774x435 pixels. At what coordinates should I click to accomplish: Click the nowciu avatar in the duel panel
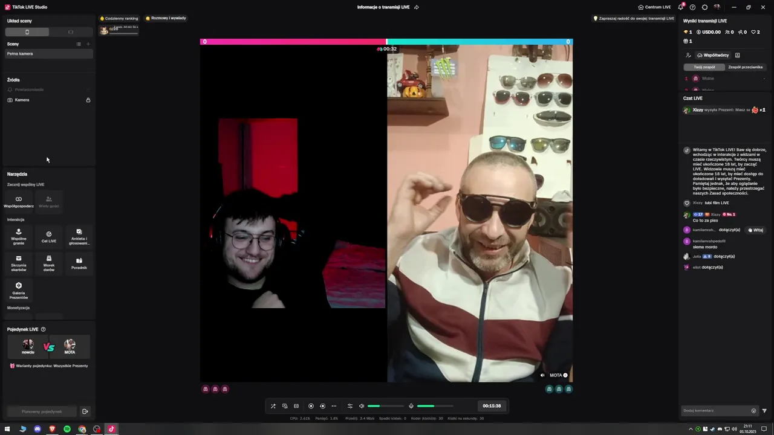[x=28, y=344]
